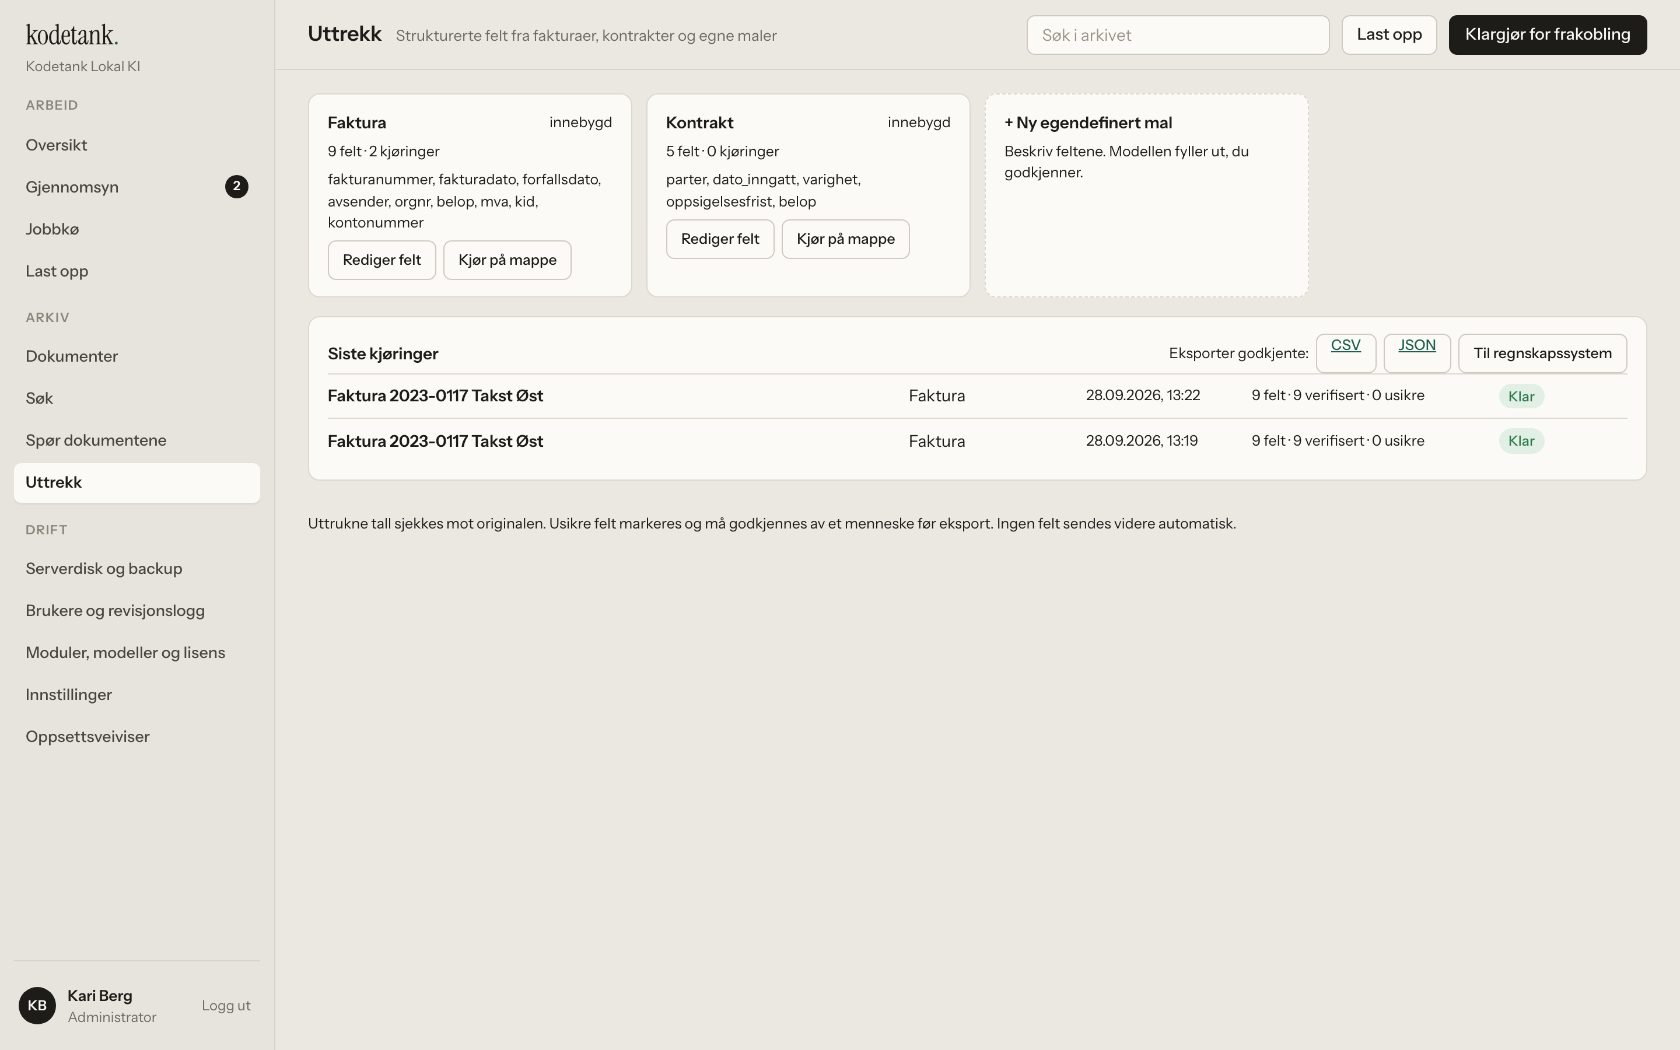Open the Faktura run from 13:22

tap(978, 396)
